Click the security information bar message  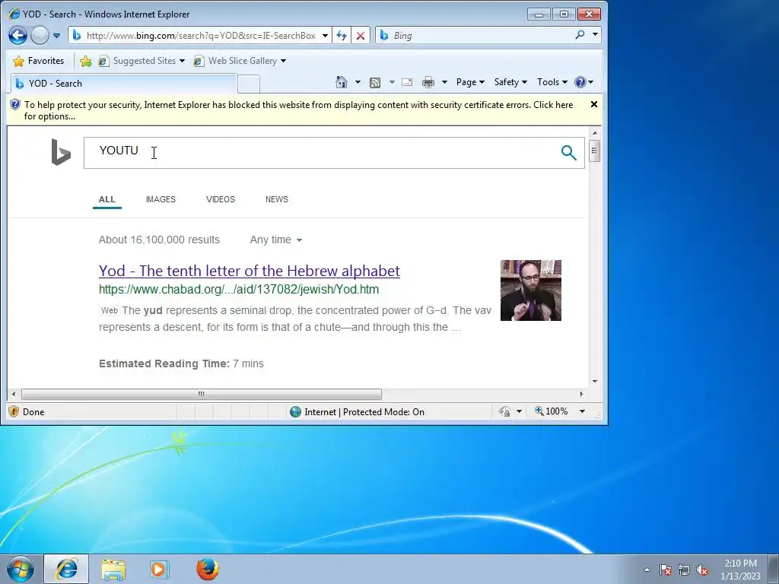point(298,110)
